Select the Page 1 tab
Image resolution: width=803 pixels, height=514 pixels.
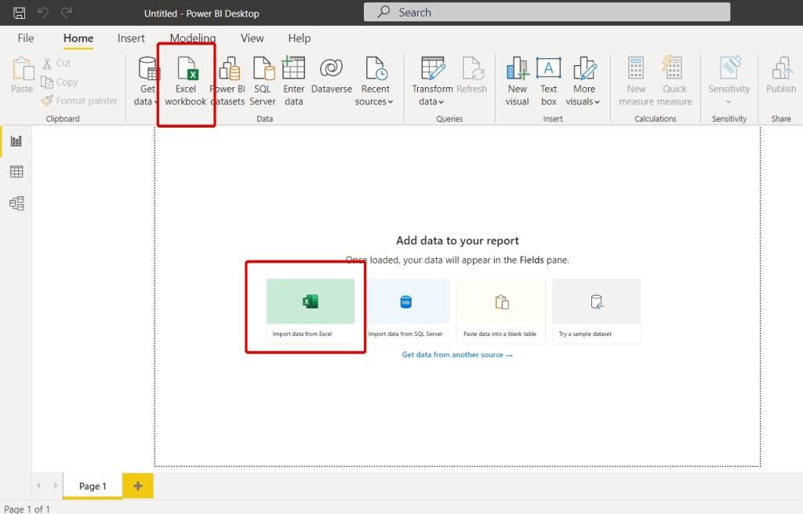pos(93,486)
